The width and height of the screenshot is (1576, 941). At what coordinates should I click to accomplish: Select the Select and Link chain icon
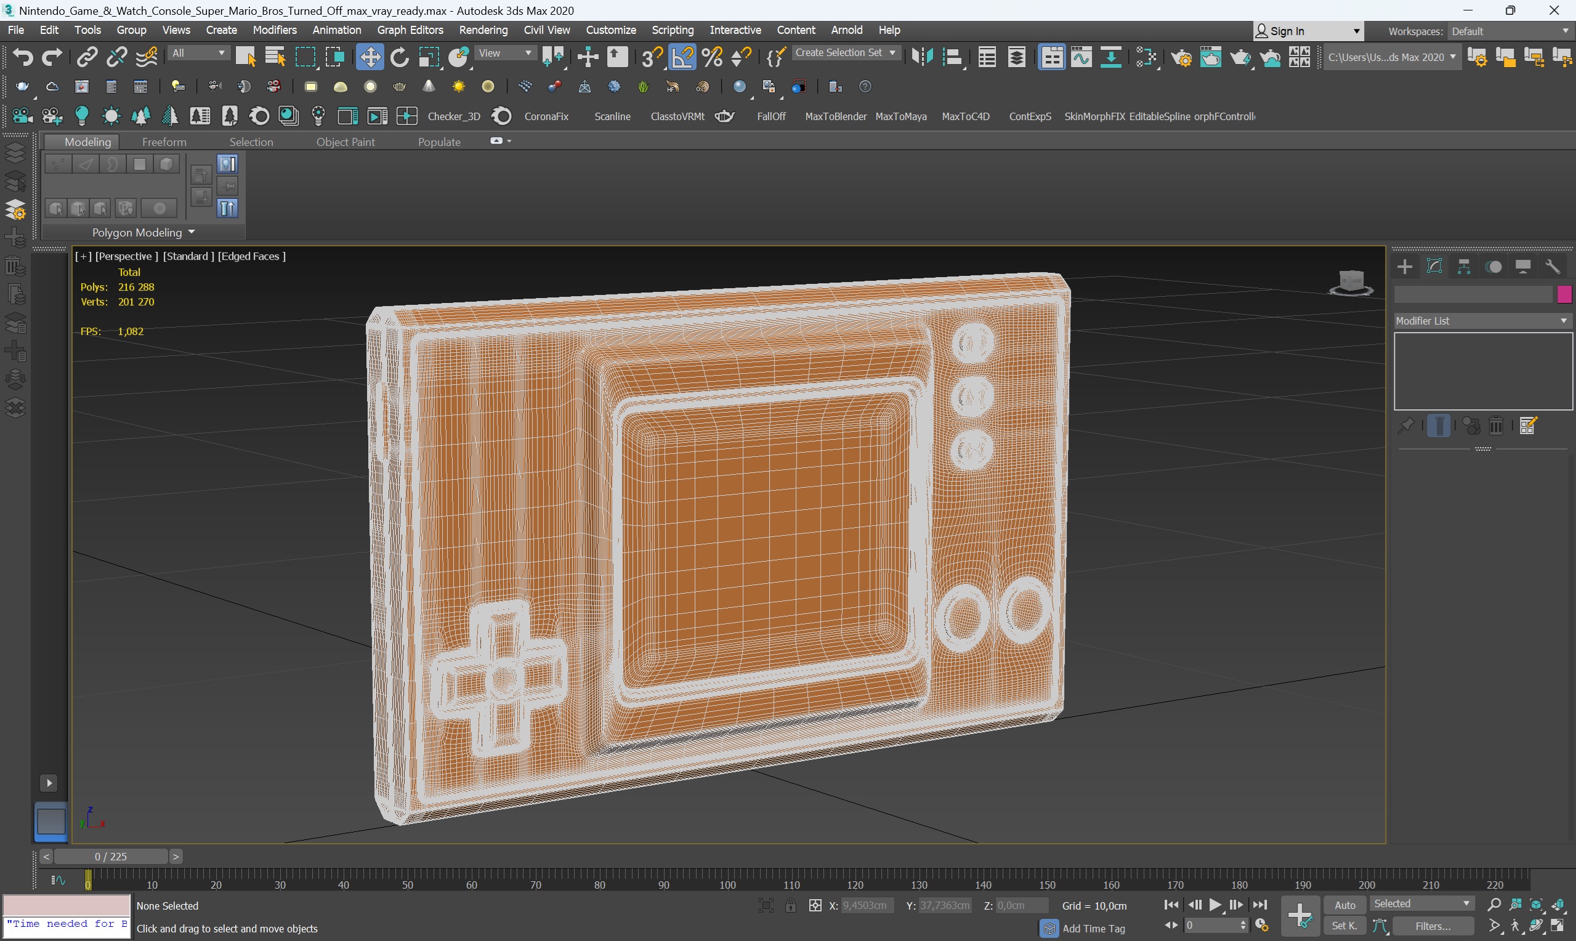(x=87, y=57)
